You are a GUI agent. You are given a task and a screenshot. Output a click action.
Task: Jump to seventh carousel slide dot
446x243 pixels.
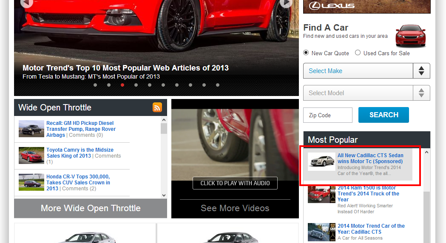pyautogui.click(x=176, y=85)
